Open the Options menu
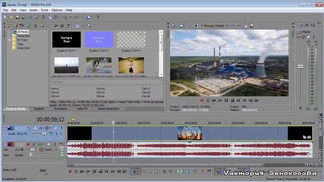The image size is (324, 182). 57,10
